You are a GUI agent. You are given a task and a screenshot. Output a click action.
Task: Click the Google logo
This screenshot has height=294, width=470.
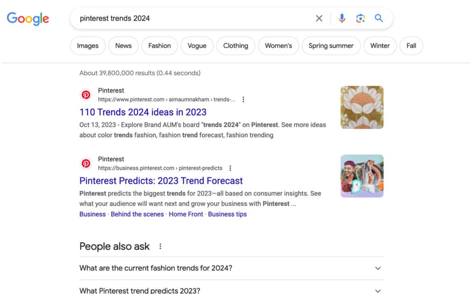(x=28, y=18)
